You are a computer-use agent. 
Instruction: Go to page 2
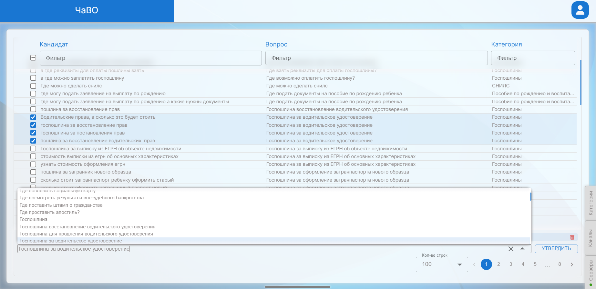click(x=498, y=264)
